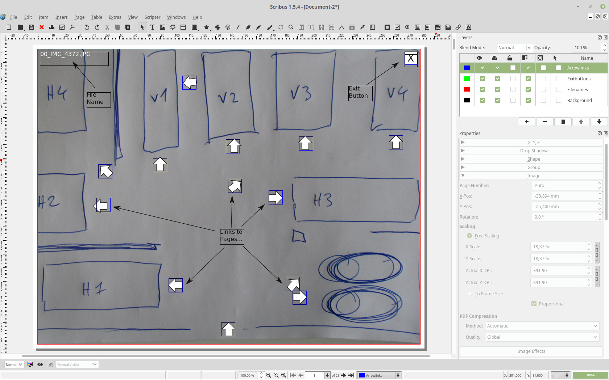Move layer down with down-arrow button

[x=599, y=122]
